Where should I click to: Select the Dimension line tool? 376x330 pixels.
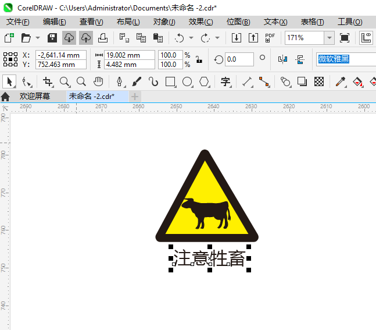click(247, 81)
